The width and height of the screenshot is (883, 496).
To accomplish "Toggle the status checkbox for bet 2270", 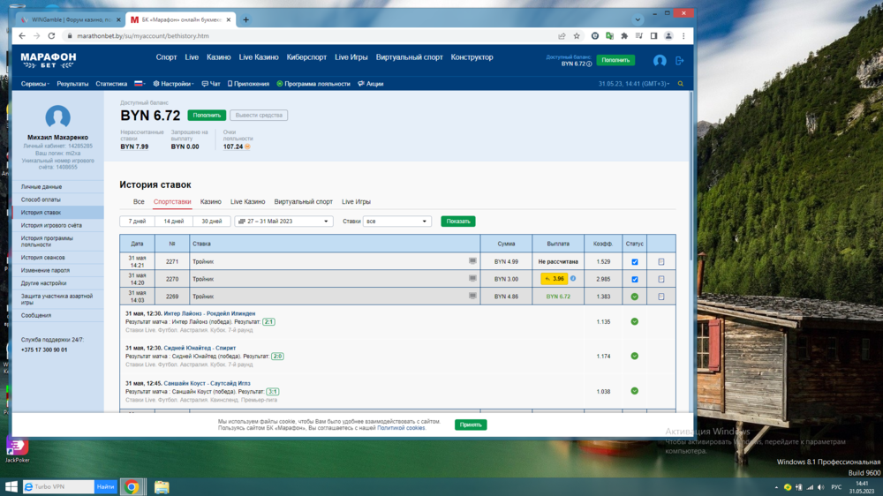I will pos(635,279).
